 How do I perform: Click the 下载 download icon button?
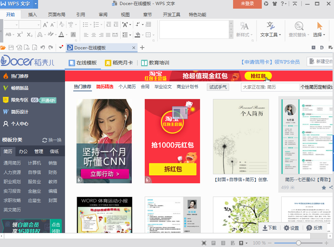[265, 228]
